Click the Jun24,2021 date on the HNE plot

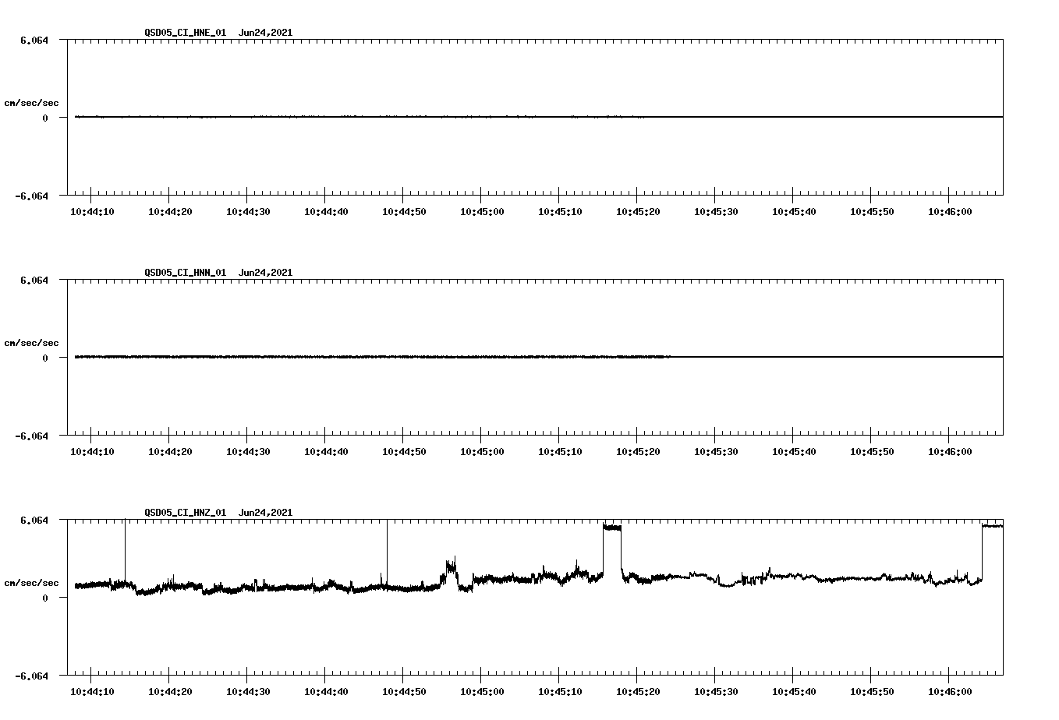[266, 33]
